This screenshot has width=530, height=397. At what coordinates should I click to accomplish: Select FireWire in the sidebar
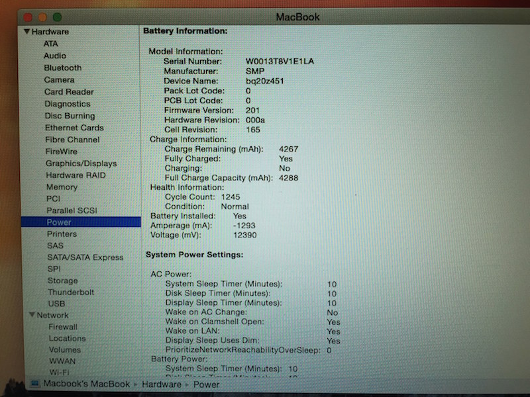[61, 152]
